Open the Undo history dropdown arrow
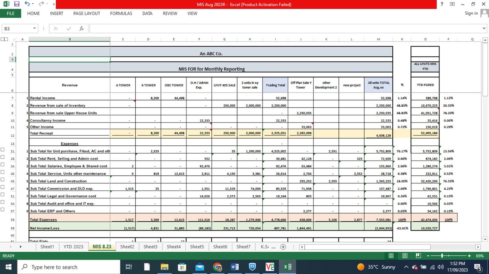 tap(33, 4)
